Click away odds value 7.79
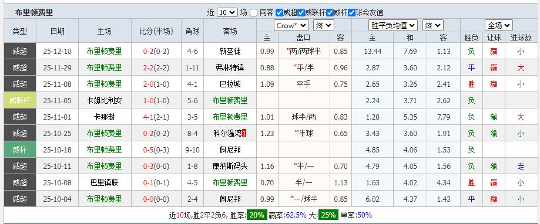The image size is (540, 224). (444, 117)
